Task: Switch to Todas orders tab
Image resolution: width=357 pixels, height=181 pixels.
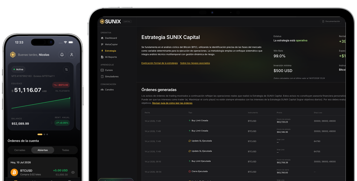Action: (x=65, y=150)
